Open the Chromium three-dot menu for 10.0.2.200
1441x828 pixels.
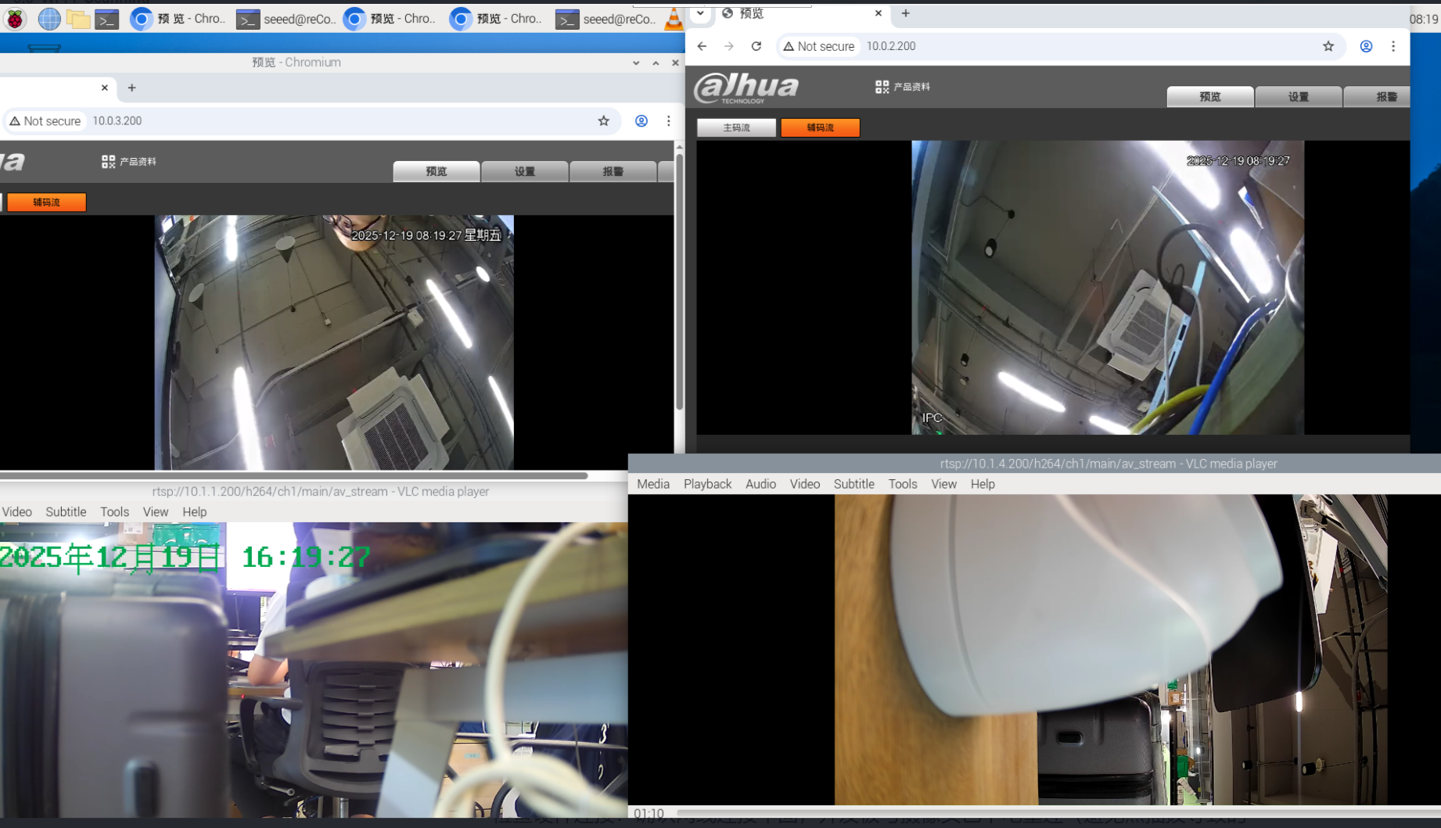pos(1392,46)
